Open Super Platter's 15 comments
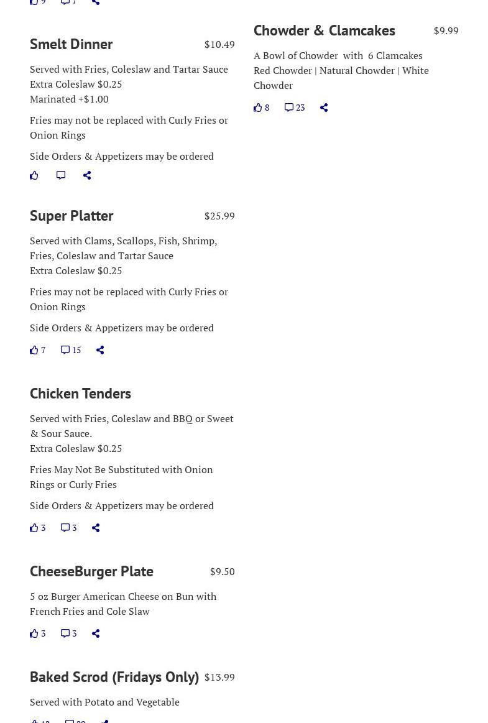This screenshot has width=488, height=723. (x=71, y=350)
